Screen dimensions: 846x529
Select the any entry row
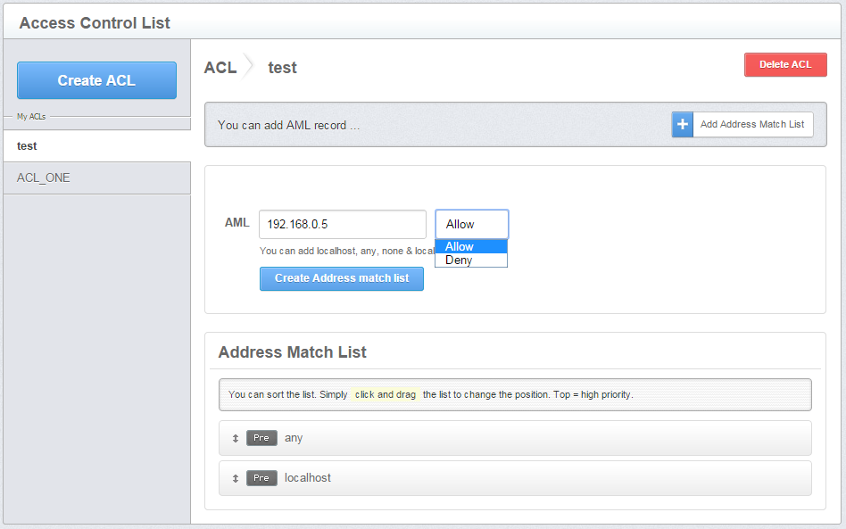[535, 439]
